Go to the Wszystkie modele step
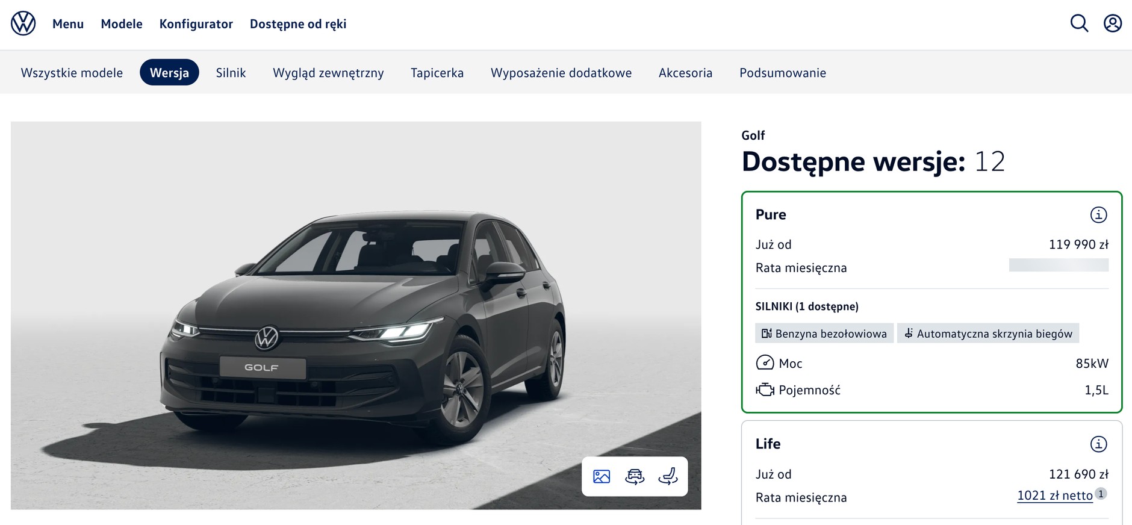 (x=72, y=73)
